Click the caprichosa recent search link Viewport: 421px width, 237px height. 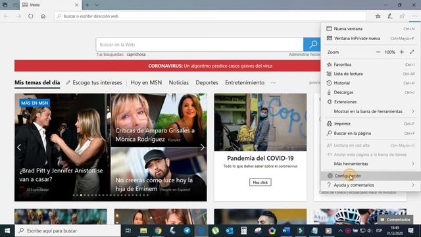[x=136, y=54]
